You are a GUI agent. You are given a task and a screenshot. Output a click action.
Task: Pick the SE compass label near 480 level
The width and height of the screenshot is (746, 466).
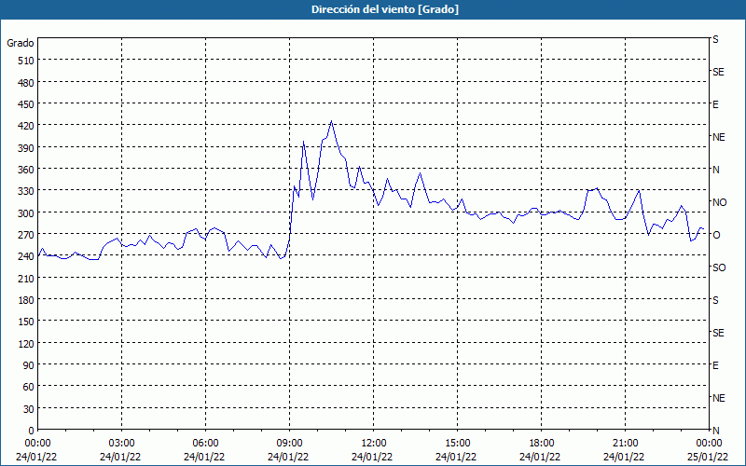click(x=718, y=72)
